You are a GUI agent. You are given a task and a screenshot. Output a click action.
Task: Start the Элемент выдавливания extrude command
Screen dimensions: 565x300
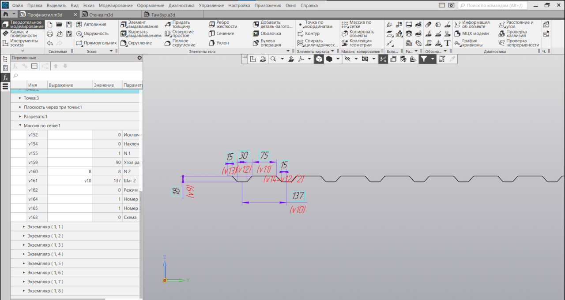(x=139, y=24)
